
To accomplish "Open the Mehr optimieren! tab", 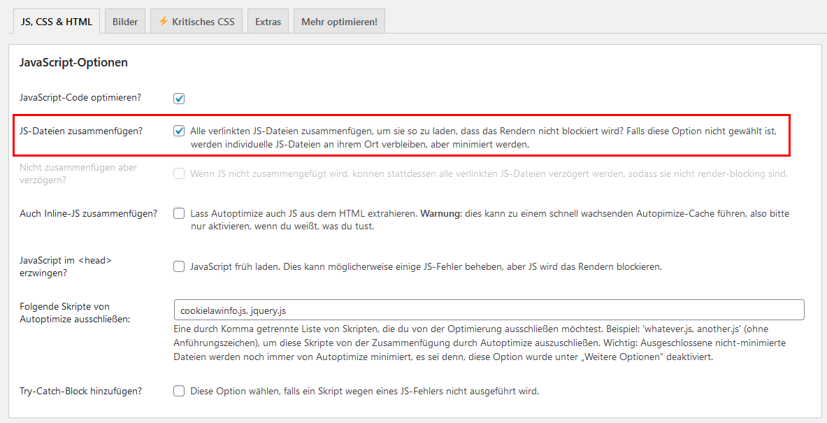I will (339, 22).
